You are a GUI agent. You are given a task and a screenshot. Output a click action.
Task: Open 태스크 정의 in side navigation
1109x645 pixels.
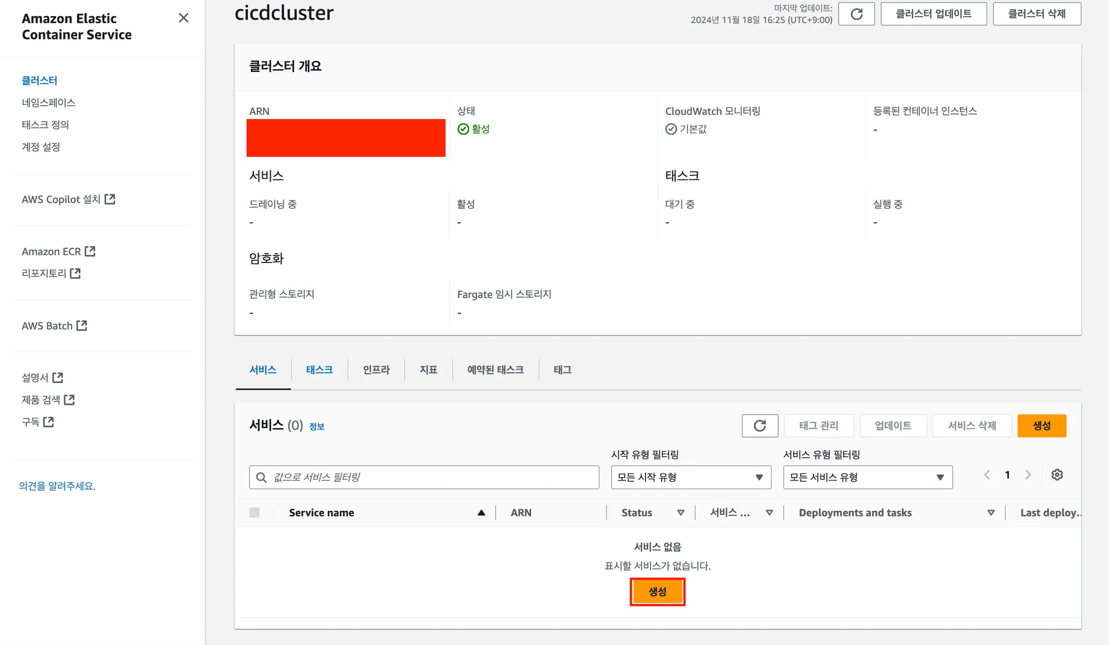click(x=45, y=125)
